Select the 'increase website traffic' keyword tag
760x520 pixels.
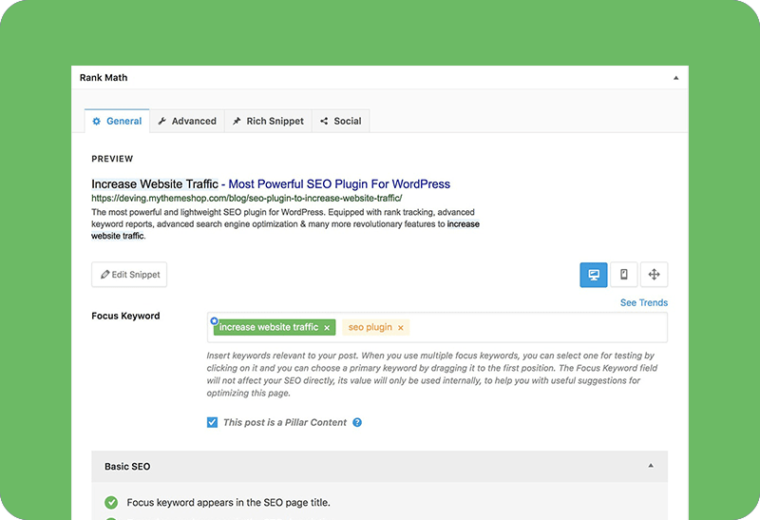coord(269,327)
